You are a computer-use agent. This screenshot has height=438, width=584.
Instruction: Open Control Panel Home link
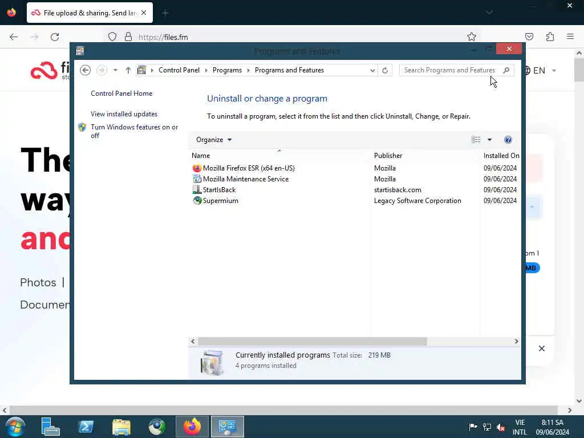coord(121,94)
